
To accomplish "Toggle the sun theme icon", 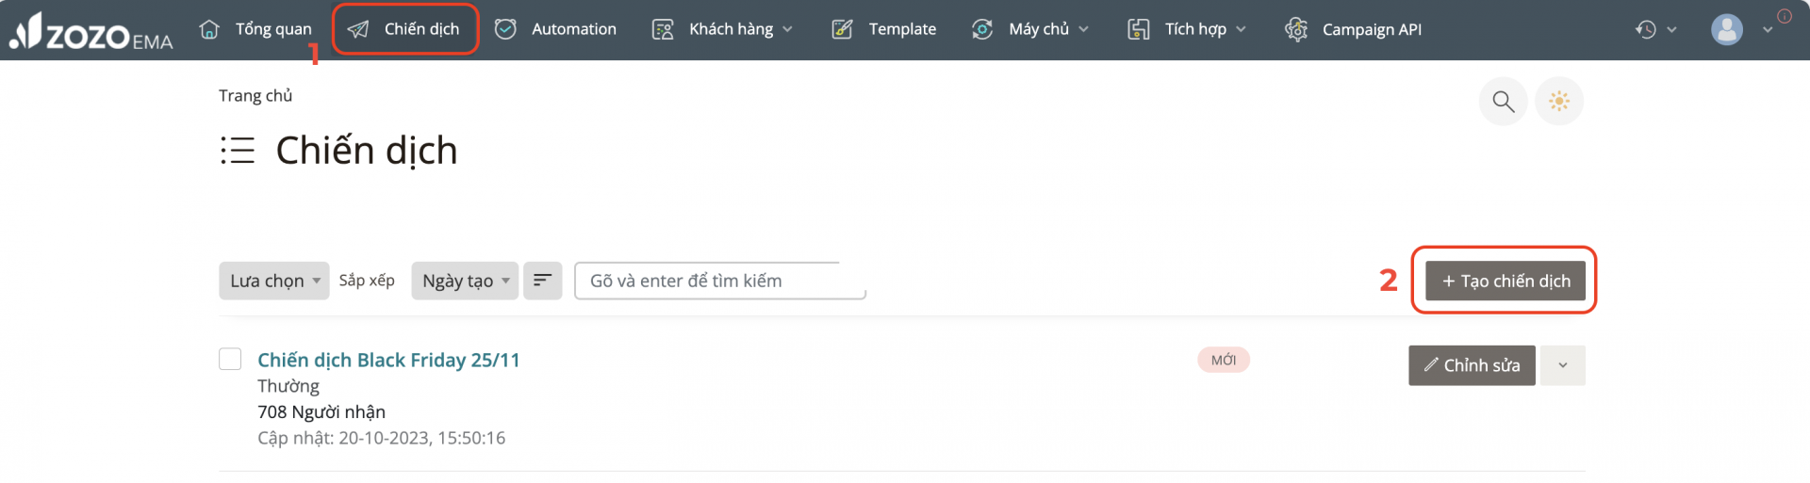I will pos(1559,101).
